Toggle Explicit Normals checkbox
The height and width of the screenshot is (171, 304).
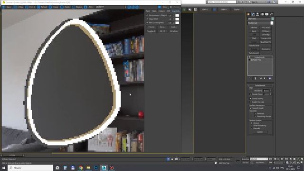(x=250, y=102)
